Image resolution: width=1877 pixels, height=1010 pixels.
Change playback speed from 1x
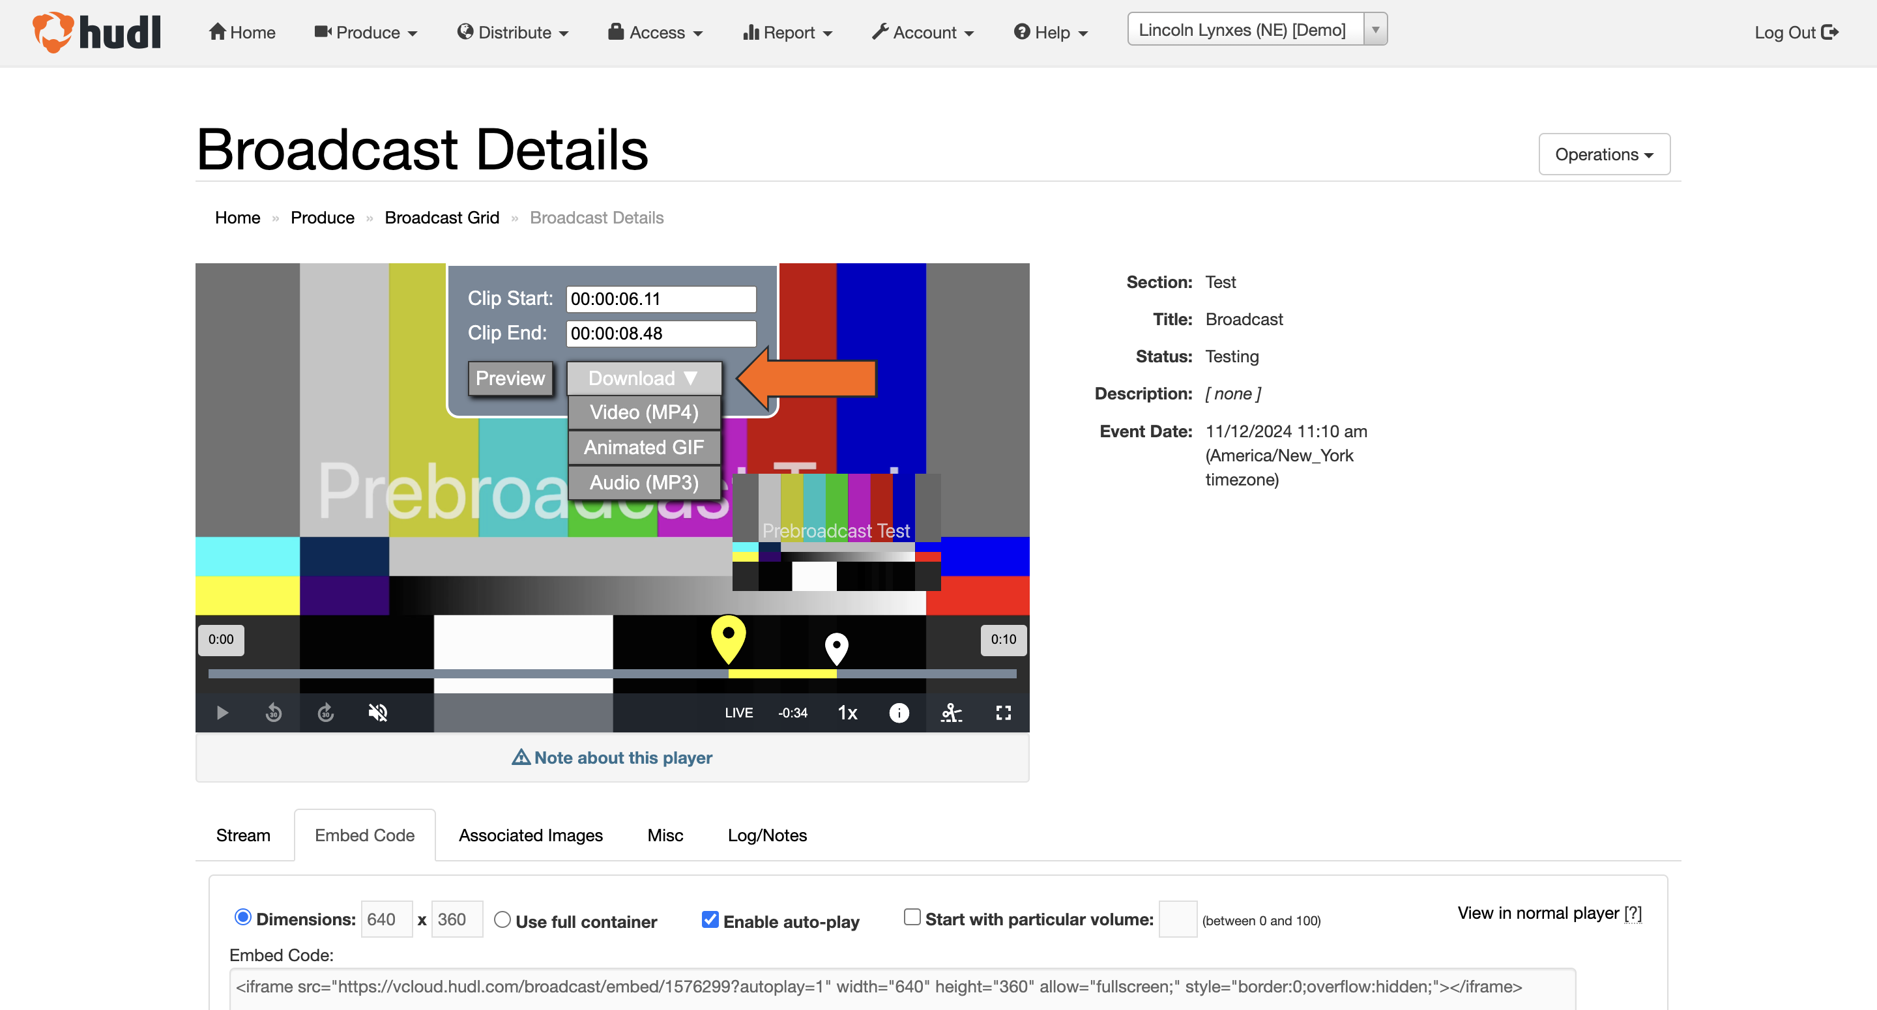[x=847, y=713]
